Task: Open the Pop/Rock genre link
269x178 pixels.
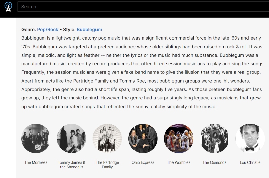Action: click(48, 30)
